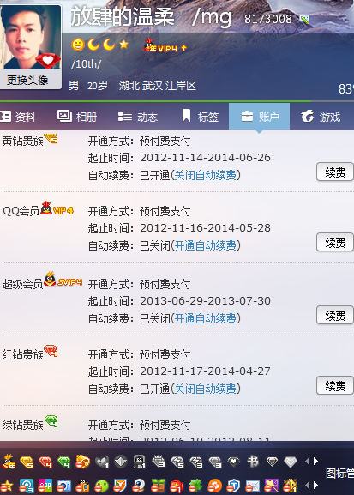Screen dimensions: 354x495
Task: Click the red diamond badge beside 红钻贵族
Action: point(51,351)
